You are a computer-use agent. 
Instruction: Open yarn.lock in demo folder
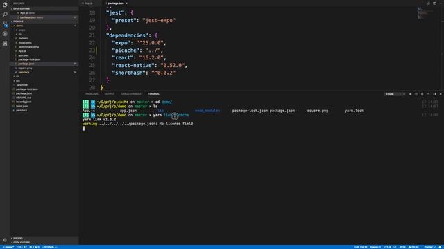(24, 72)
